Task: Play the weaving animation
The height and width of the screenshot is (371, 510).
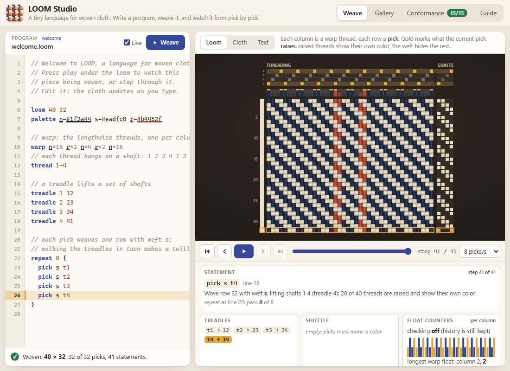Action: tap(243, 251)
